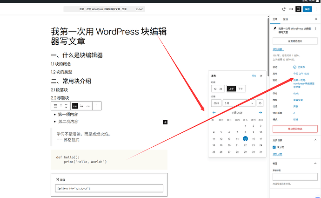
Task: Select the ordered list style button
Action: (81, 106)
